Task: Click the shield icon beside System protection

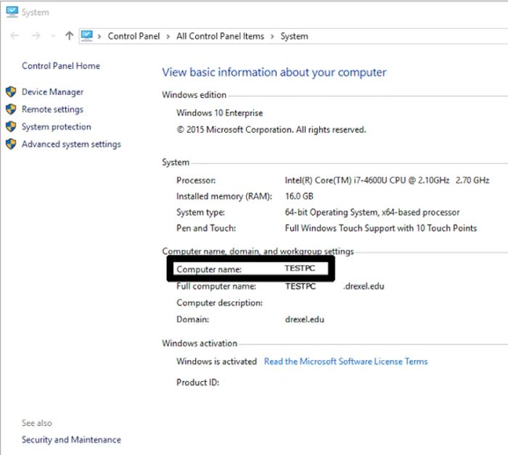Action: [x=11, y=127]
